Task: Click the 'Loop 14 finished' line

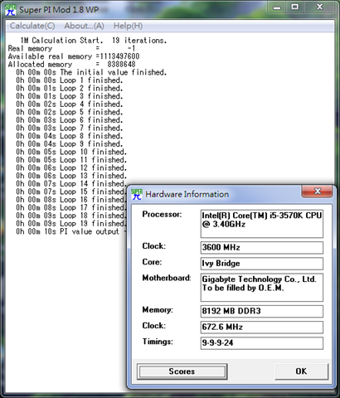Action: pos(71,184)
